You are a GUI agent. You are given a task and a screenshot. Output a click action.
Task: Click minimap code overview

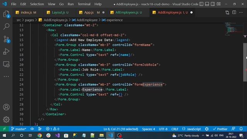233,29
